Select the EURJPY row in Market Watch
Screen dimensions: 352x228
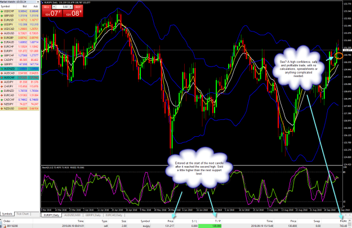20,51
